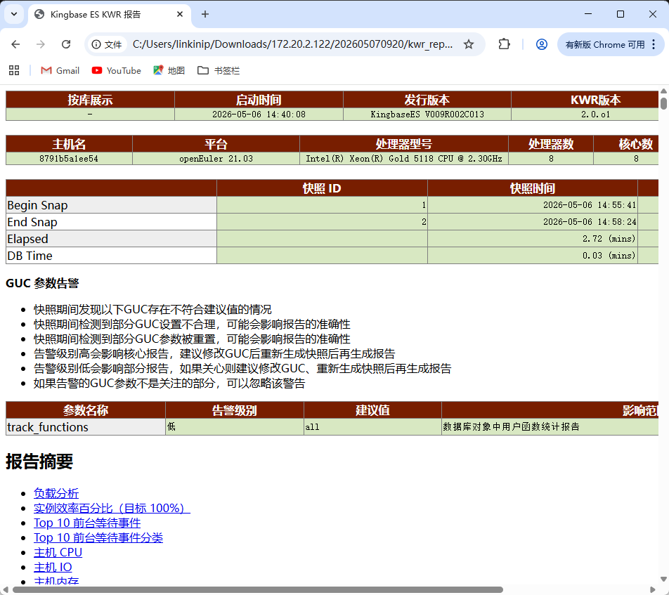Open the 书签栏 bookmarks folder

click(219, 70)
